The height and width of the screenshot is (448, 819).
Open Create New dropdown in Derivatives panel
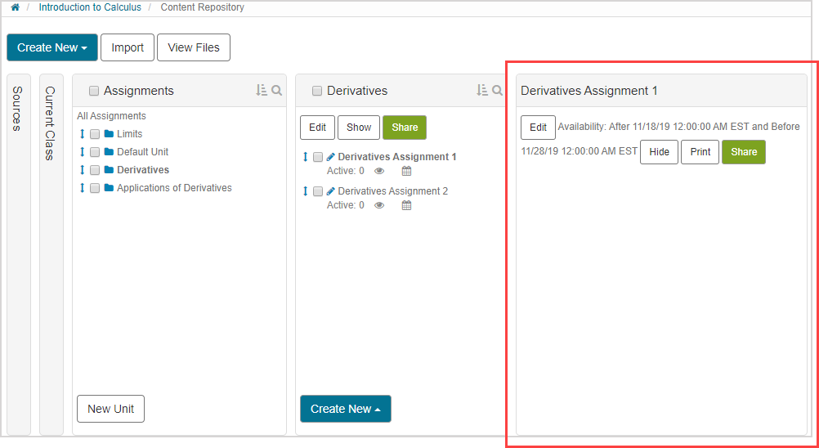[345, 409]
